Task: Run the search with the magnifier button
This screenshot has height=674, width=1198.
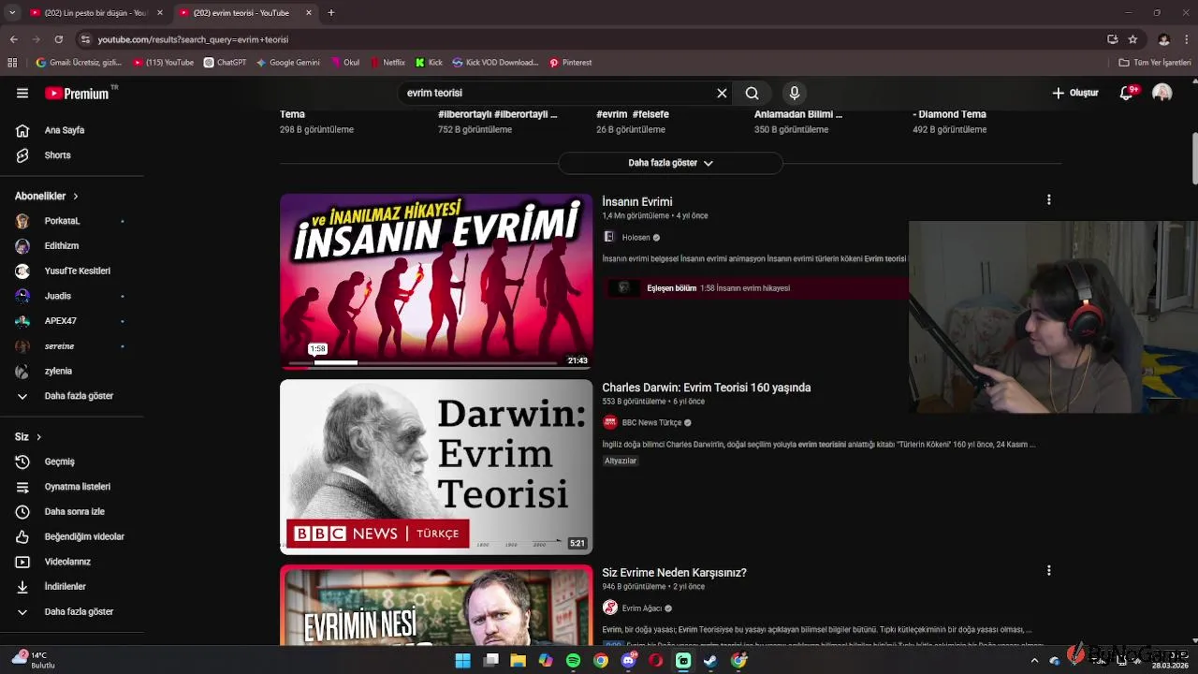Action: coord(752,93)
